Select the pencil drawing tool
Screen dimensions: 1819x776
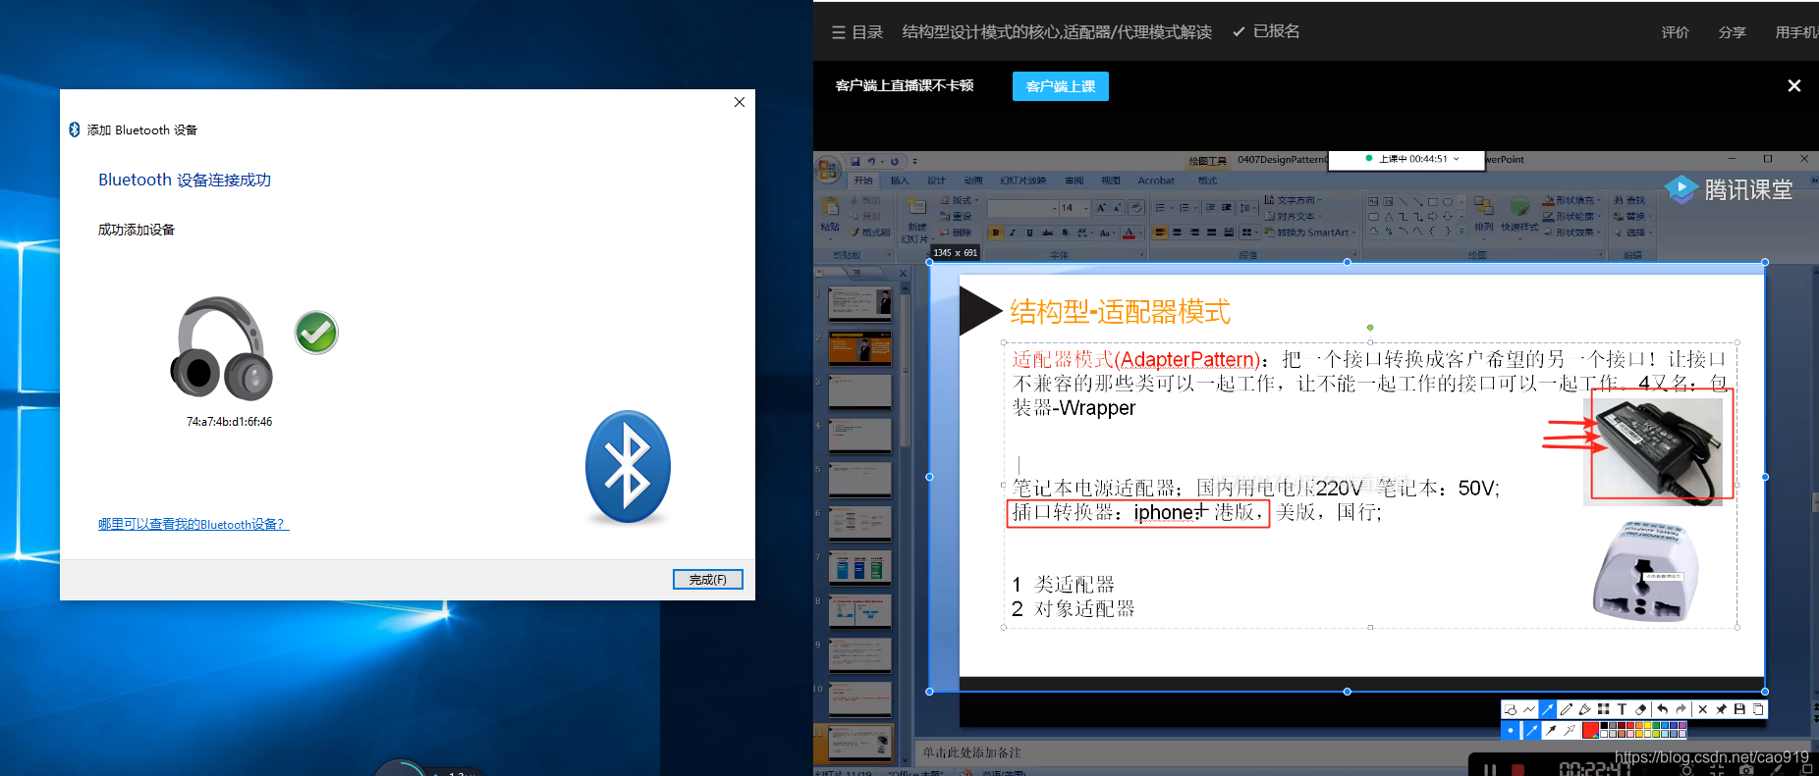1567,709
